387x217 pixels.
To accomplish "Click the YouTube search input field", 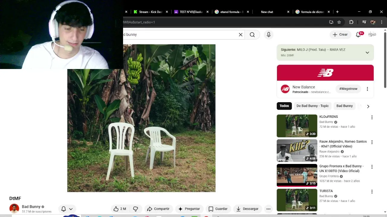I will tap(180, 35).
